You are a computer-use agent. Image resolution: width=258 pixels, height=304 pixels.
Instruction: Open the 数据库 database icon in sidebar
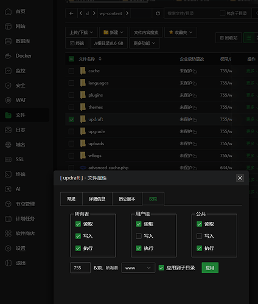(8, 41)
